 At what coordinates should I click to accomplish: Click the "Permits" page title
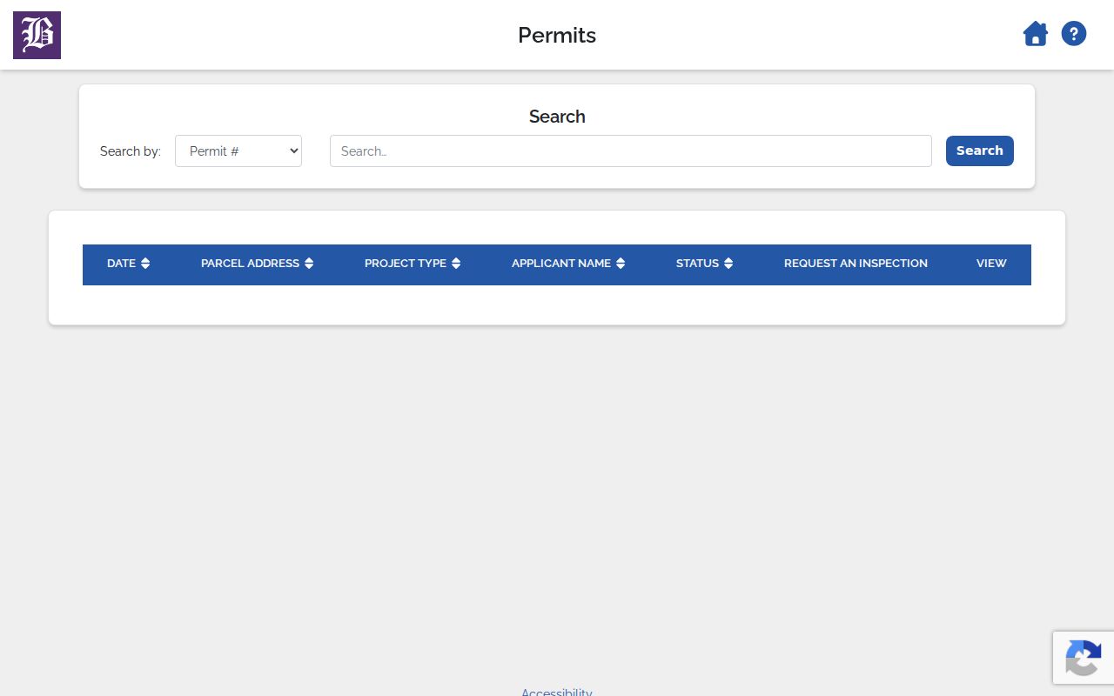coord(557,35)
